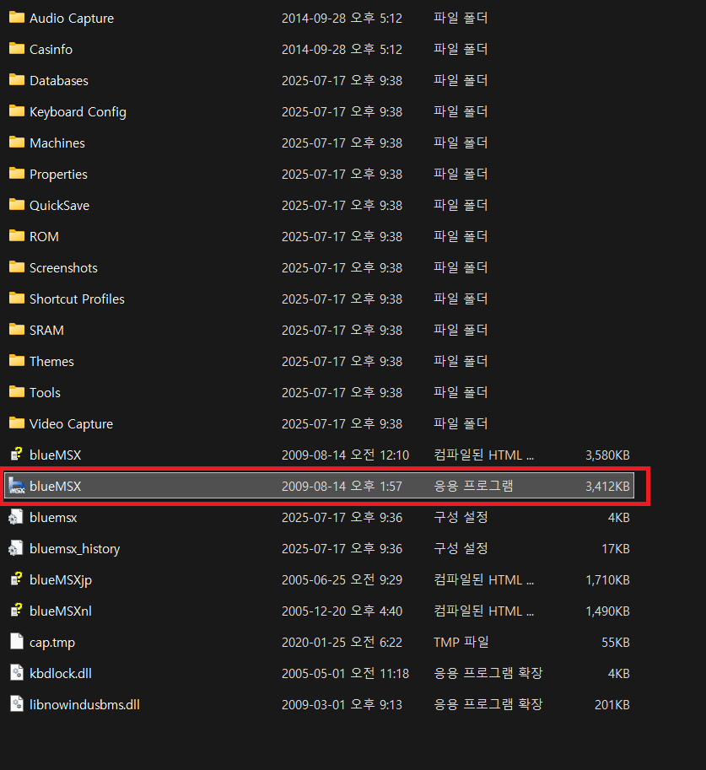Select the Screenshots folder icon
This screenshot has width=706, height=770.
pyautogui.click(x=17, y=267)
